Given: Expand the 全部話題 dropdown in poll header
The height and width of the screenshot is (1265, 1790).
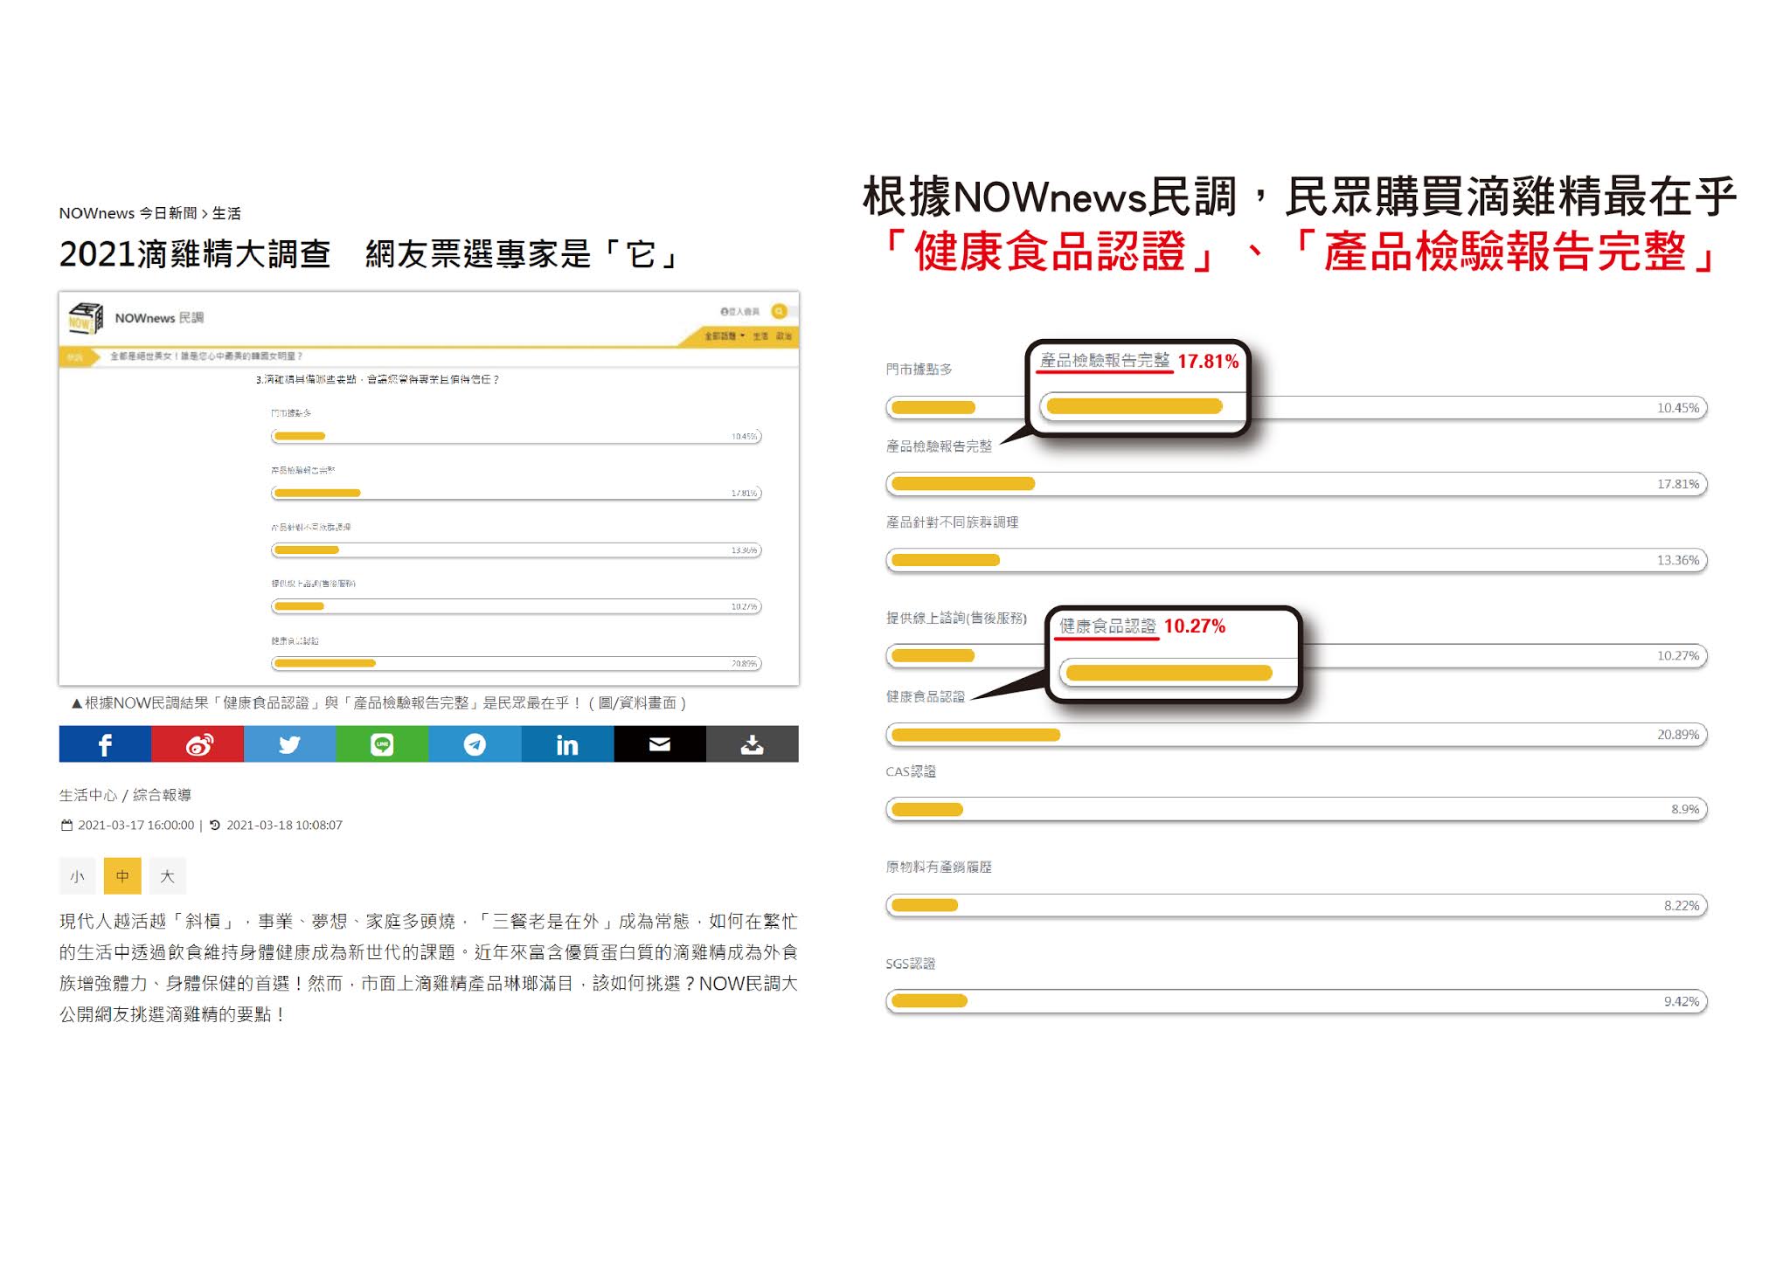Looking at the screenshot, I should click(x=725, y=336).
